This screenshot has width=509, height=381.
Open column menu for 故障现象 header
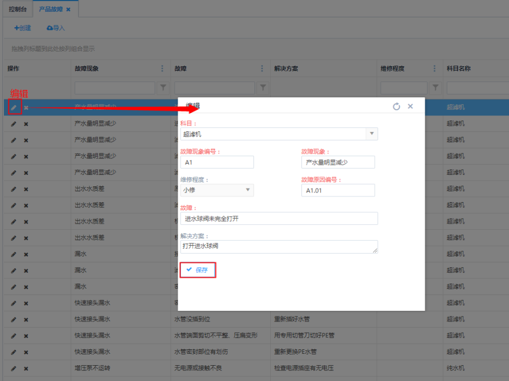pos(162,69)
